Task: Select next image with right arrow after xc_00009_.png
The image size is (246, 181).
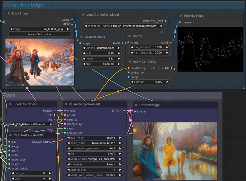Action: [68, 29]
